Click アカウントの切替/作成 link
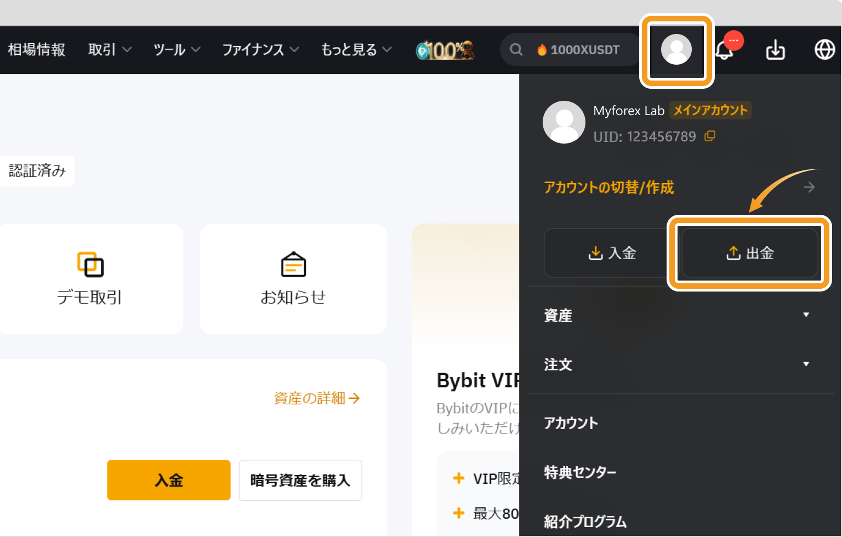This screenshot has height=537, width=842. point(608,187)
